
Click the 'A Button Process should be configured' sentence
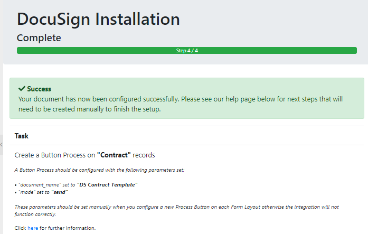coord(99,170)
